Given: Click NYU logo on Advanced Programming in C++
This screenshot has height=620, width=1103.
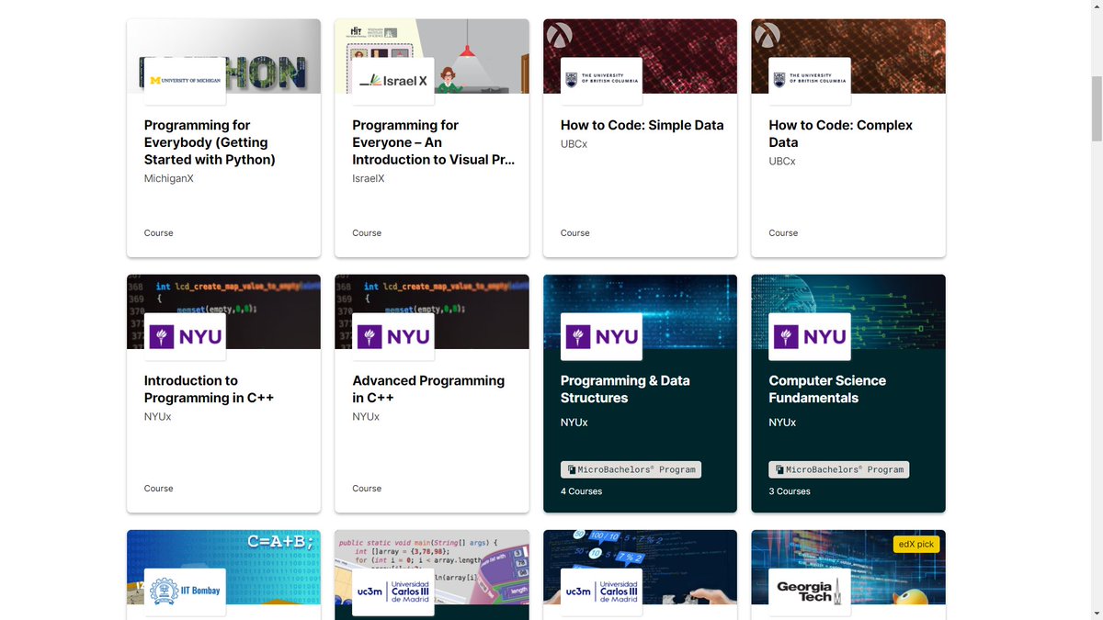Looking at the screenshot, I should 393,336.
